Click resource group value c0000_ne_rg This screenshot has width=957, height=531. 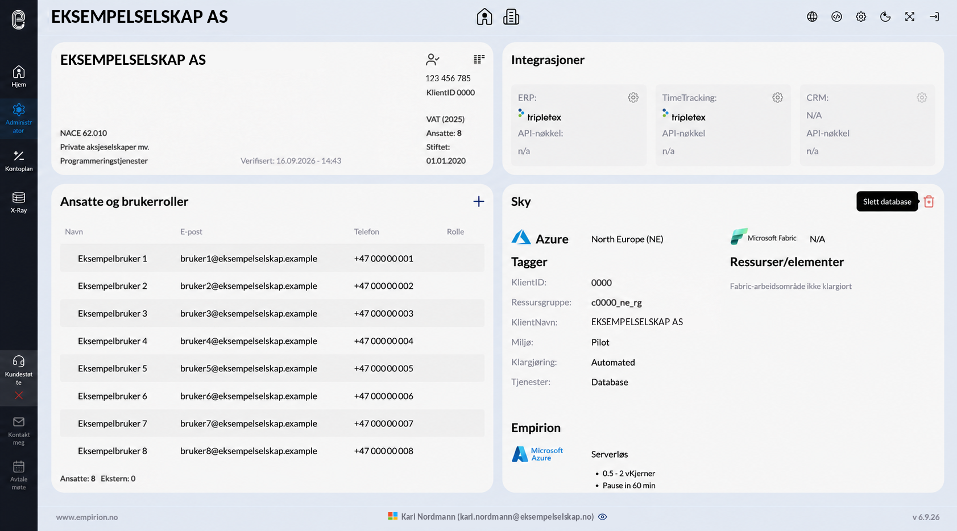616,302
